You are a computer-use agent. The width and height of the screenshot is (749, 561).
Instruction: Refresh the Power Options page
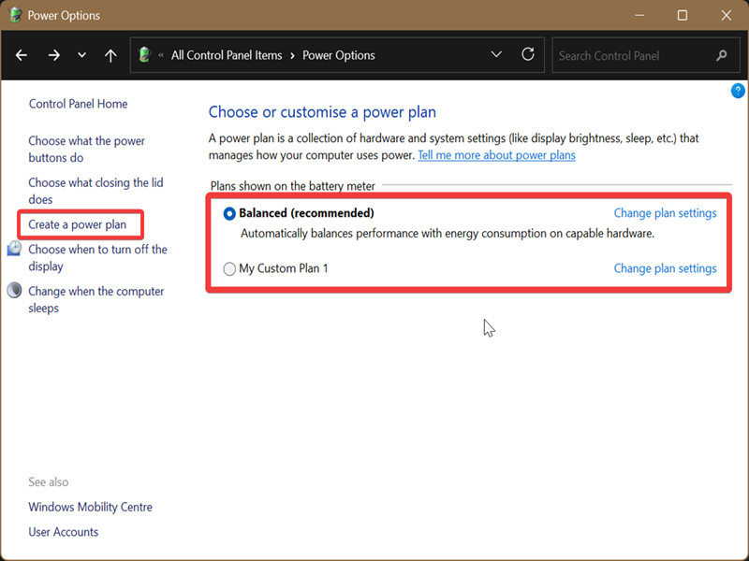[528, 55]
